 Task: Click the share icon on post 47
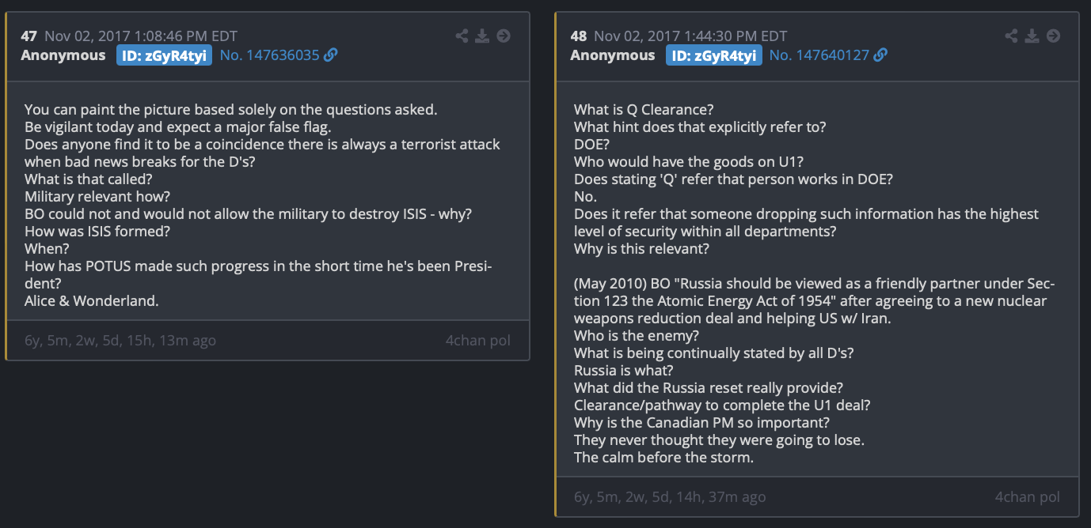point(462,36)
